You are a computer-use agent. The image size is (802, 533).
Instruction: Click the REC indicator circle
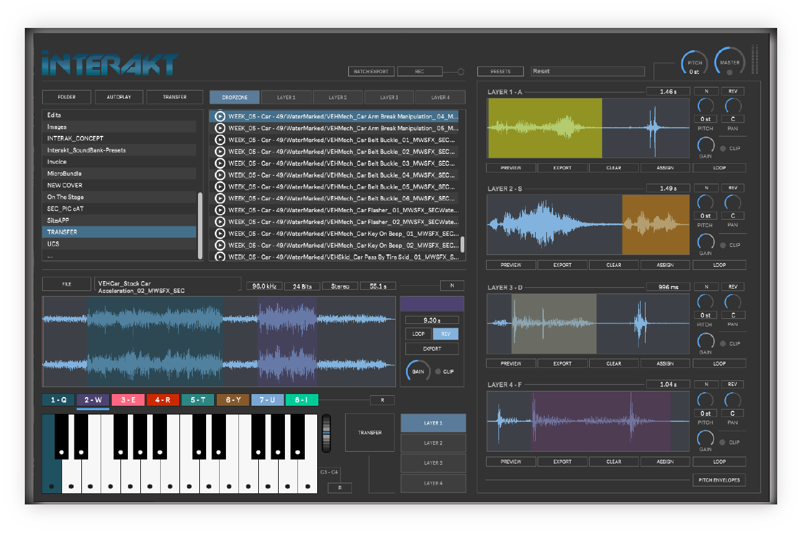461,72
